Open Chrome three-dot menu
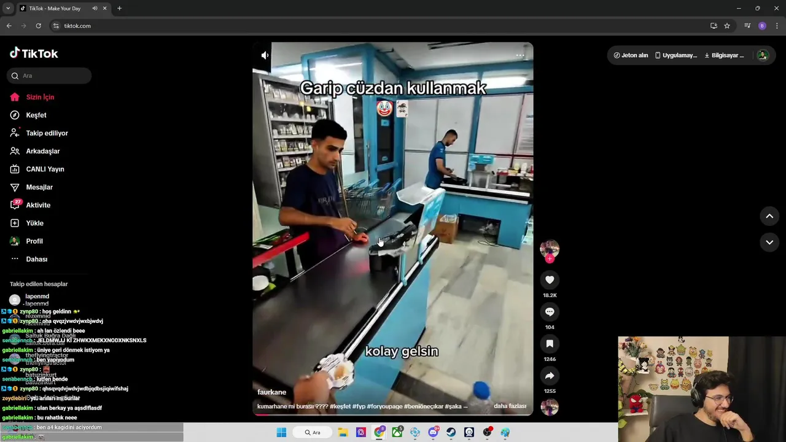This screenshot has width=786, height=442. pyautogui.click(x=777, y=26)
